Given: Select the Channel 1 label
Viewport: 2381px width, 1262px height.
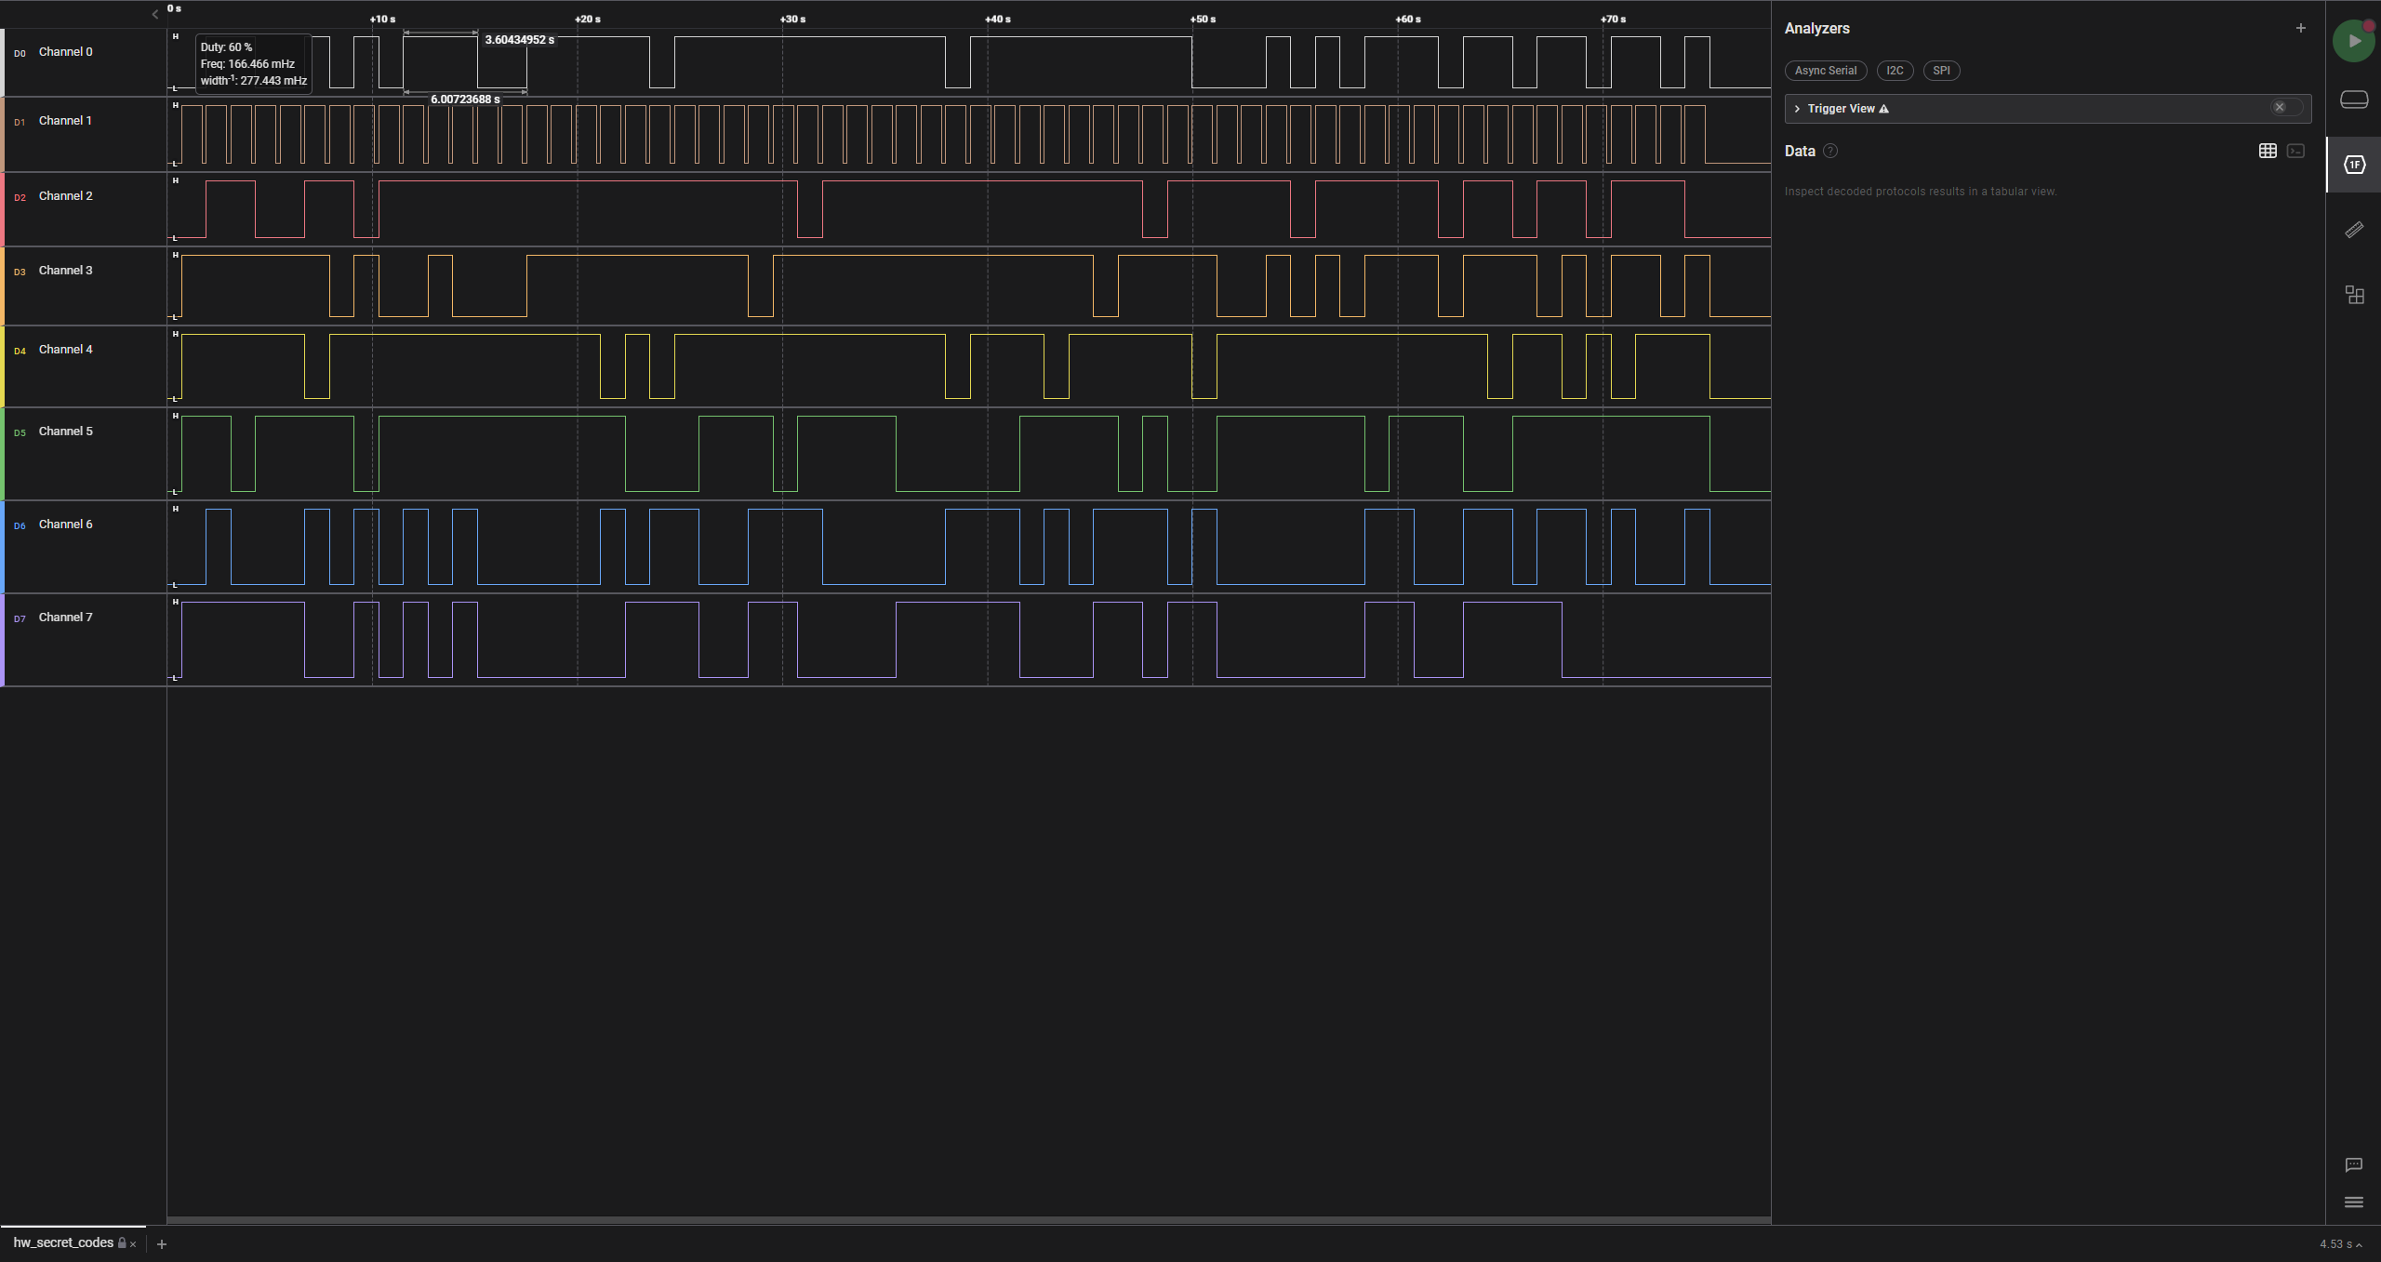Looking at the screenshot, I should [65, 121].
